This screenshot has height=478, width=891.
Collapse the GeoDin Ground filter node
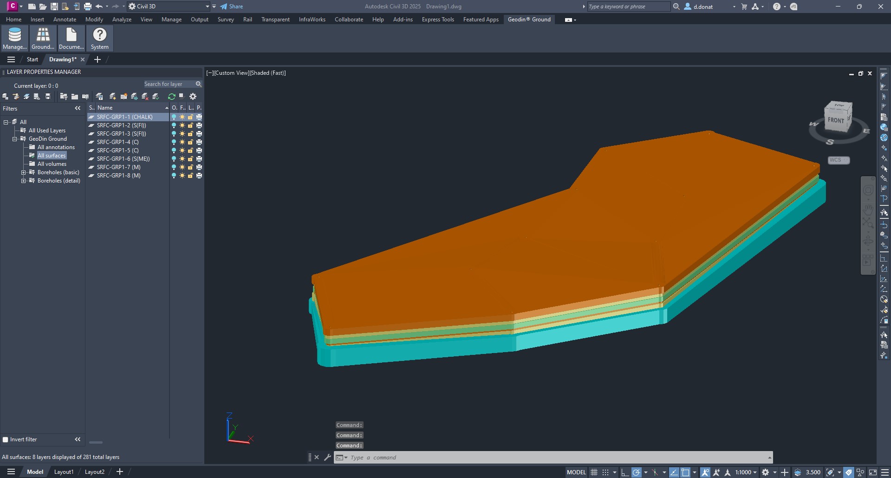click(14, 139)
